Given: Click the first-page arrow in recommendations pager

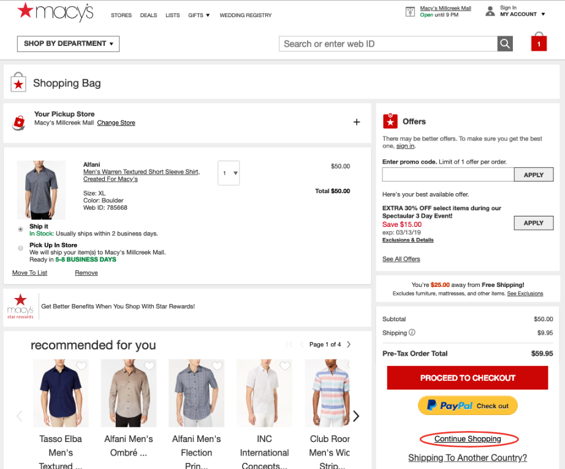Looking at the screenshot, I should pyautogui.click(x=289, y=345).
